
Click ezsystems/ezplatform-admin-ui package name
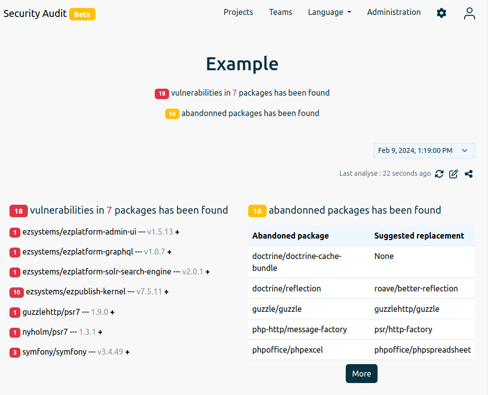point(80,232)
